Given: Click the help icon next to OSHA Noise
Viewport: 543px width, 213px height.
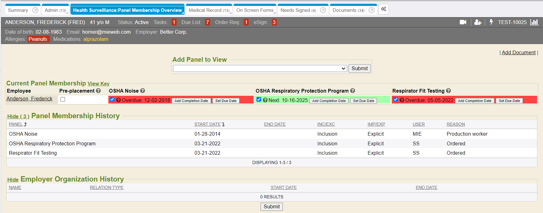Looking at the screenshot, I should 142,91.
